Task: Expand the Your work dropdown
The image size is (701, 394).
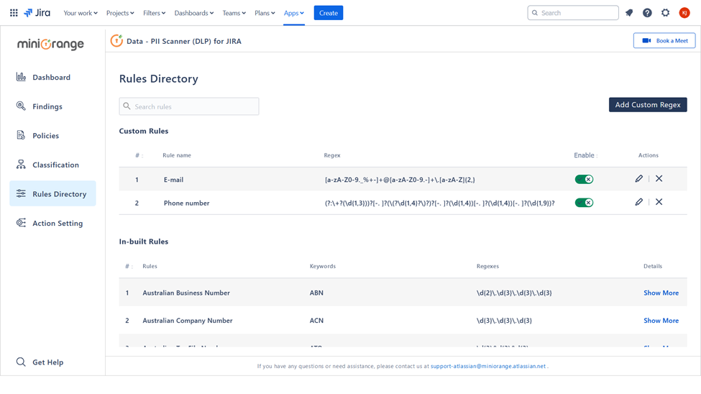Action: tap(81, 13)
